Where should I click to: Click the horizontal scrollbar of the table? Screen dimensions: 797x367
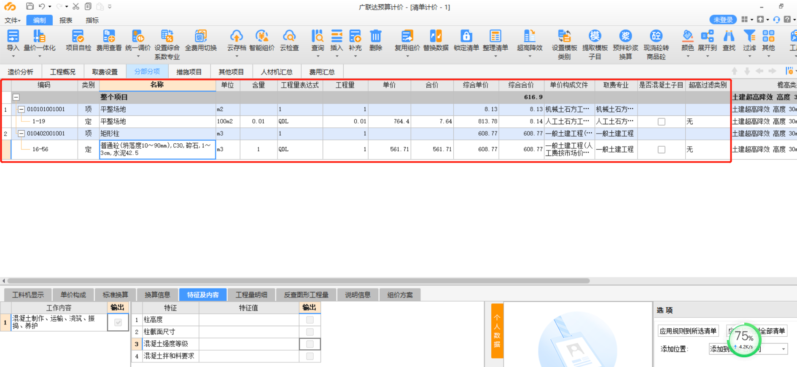coord(299,281)
